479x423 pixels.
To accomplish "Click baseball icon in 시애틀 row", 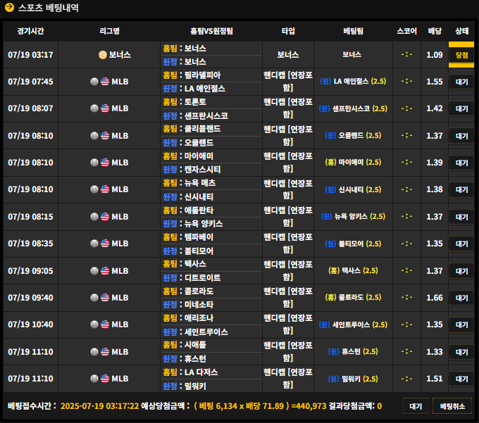I will [x=94, y=352].
